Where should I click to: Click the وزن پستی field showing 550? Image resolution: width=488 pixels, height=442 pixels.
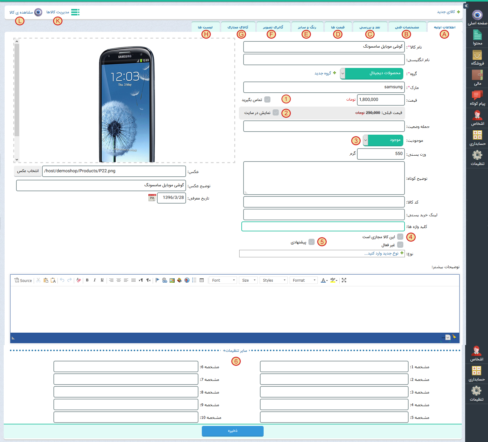click(381, 154)
